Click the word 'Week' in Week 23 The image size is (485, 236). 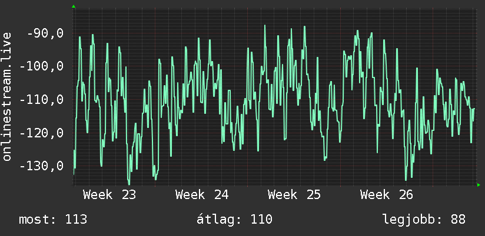click(x=98, y=195)
